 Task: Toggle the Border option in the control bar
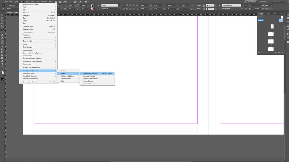click(196, 9)
